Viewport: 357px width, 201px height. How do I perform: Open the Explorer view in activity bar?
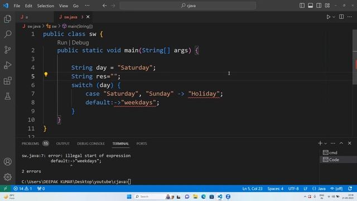[7, 19]
